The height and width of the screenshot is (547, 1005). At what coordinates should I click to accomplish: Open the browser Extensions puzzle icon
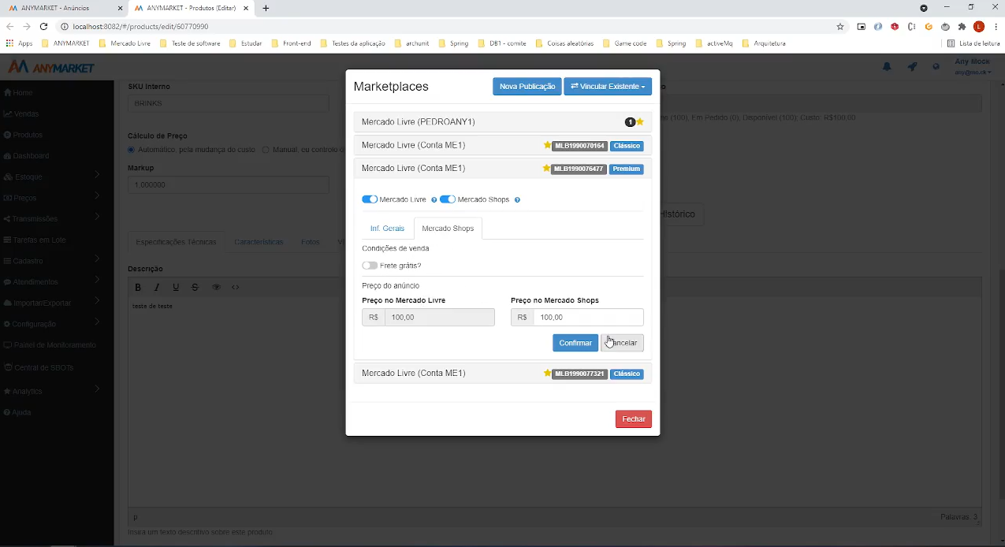[x=962, y=26]
